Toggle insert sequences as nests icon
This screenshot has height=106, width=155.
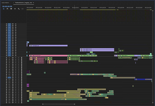[x=4, y=9]
